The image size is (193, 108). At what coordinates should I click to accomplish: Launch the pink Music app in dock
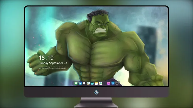[108, 83]
